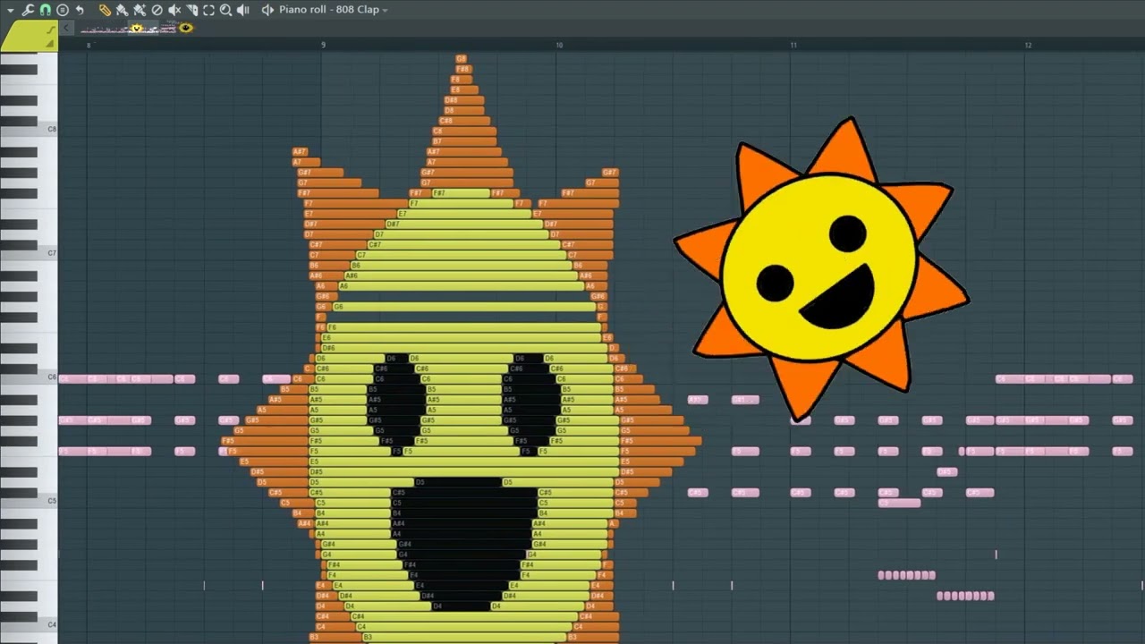1145x644 pixels.
Task: Select the zoom magnifier tool
Action: [x=225, y=10]
